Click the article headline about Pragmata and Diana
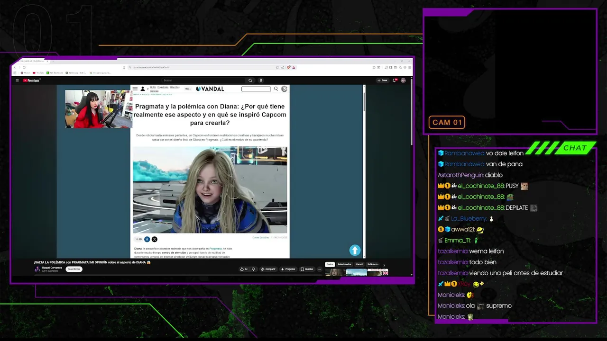Screen dimensions: 607x341 [x=210, y=115]
